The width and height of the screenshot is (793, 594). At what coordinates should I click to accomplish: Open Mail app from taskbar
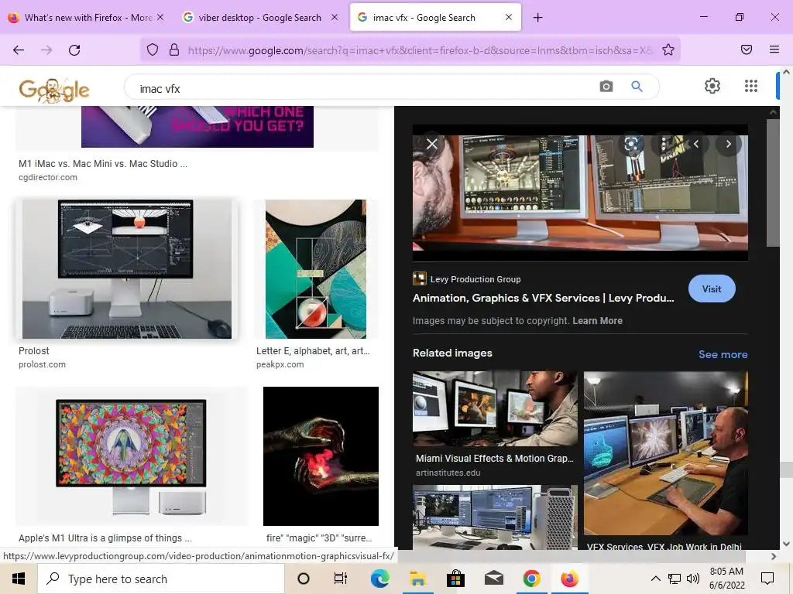493,579
